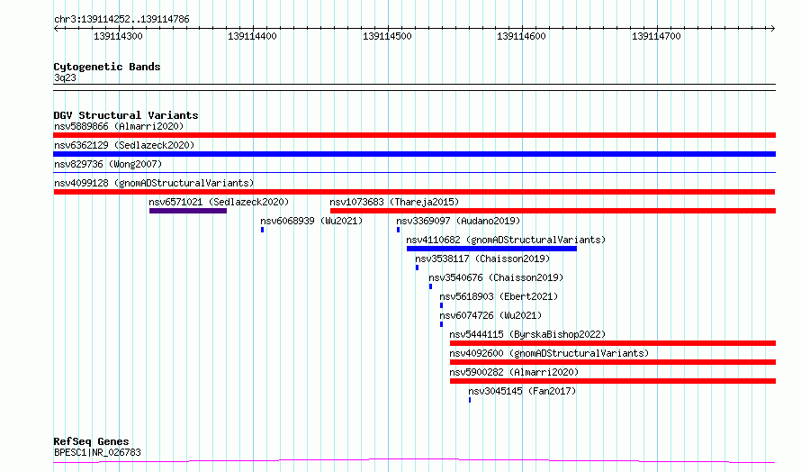
Task: Open the nsv3369097 (Audano2019) label
Action: (x=458, y=221)
